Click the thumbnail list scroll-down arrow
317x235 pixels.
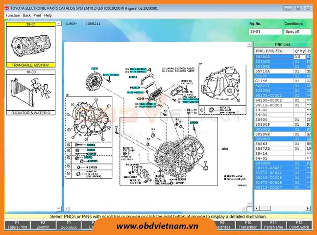[59, 209]
